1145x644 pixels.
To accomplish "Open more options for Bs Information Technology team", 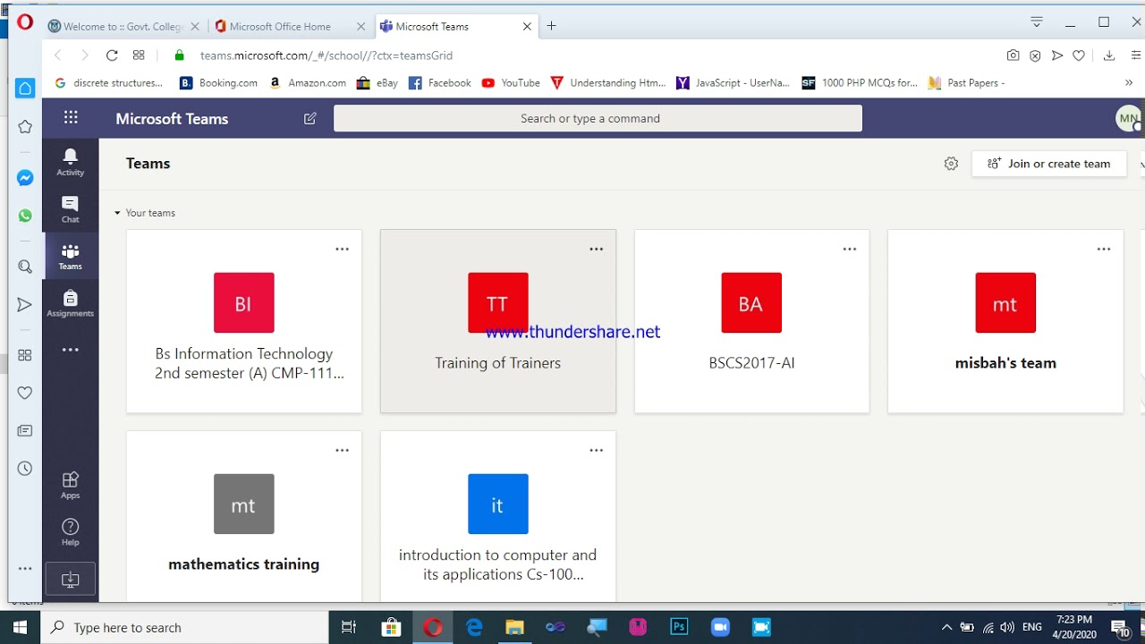I will [x=343, y=250].
